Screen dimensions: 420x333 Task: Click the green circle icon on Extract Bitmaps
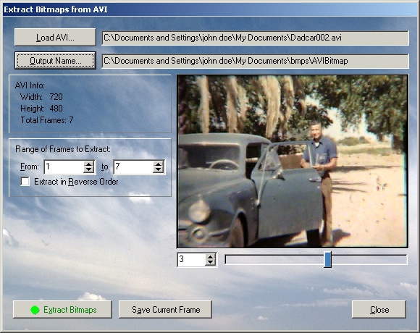click(x=35, y=310)
